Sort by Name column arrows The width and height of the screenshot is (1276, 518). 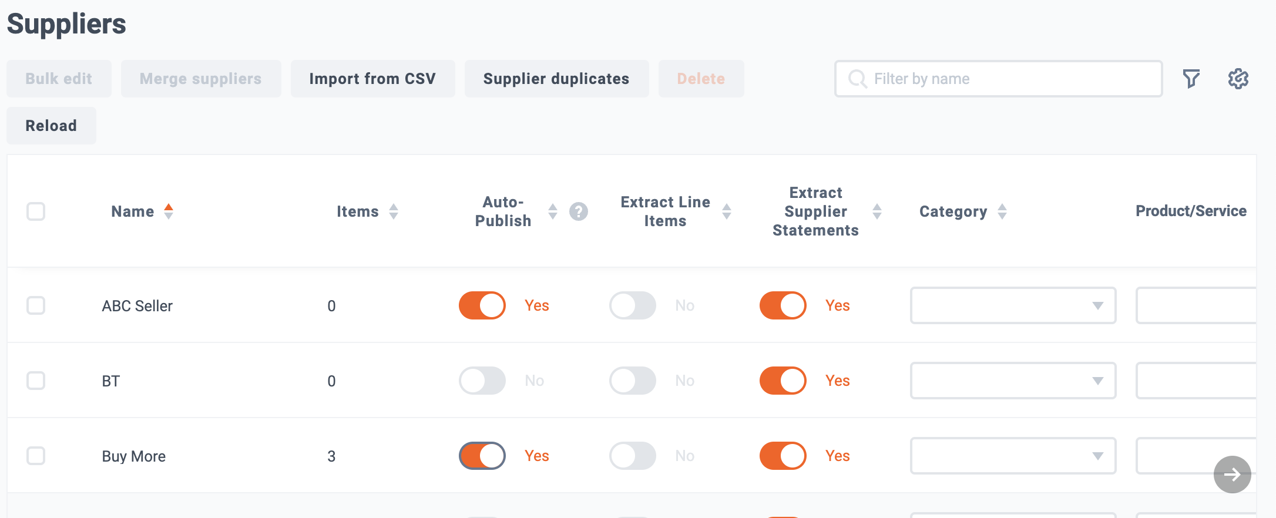pos(169,211)
